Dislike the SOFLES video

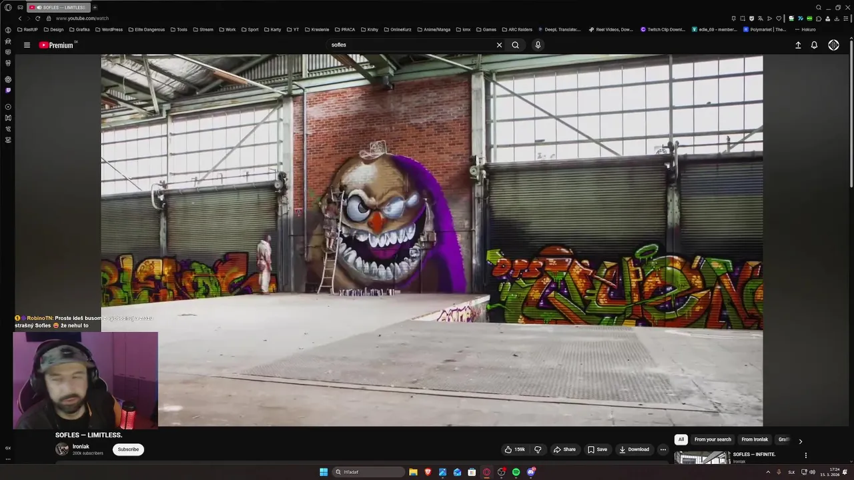coord(538,449)
